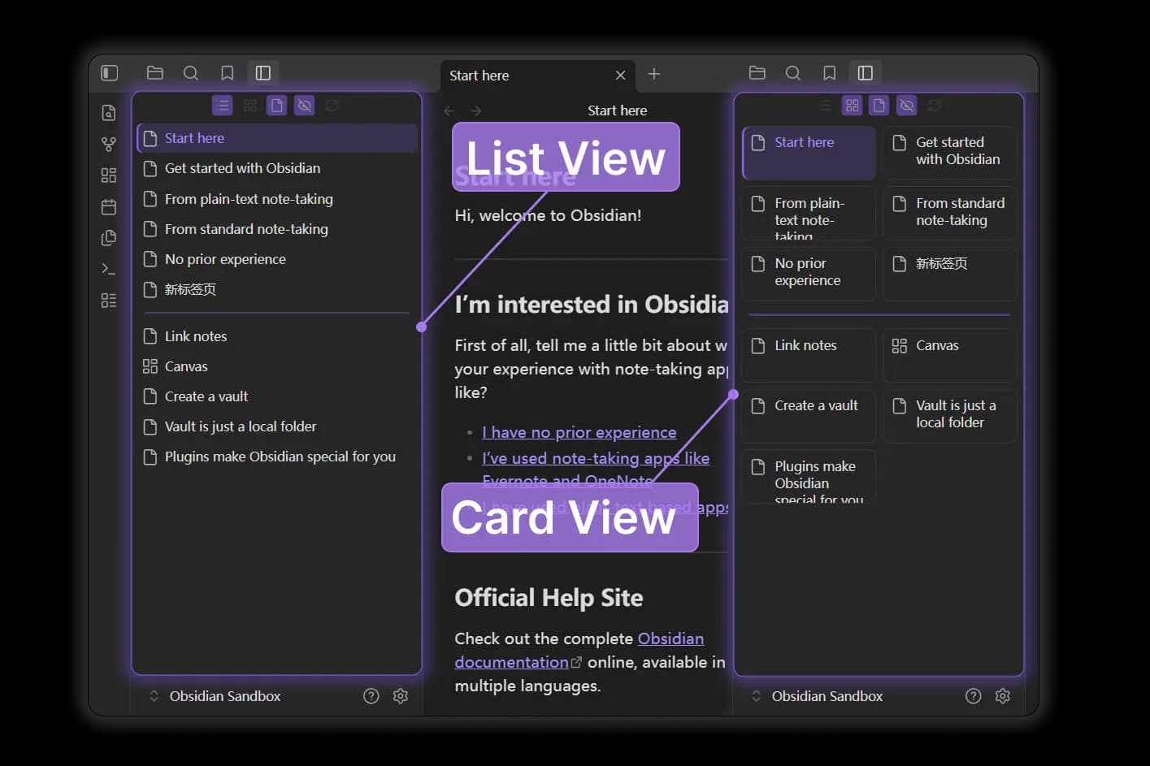Screen dimensions: 1150x766
Task: Open 'Link notes' row in list view
Action: (x=277, y=336)
